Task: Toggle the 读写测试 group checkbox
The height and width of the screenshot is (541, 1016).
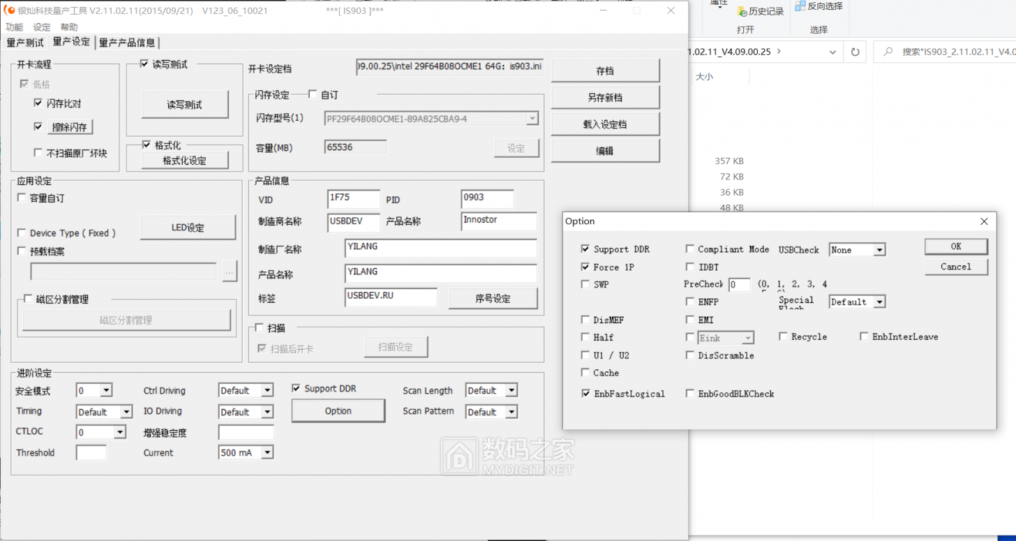Action: tap(145, 64)
